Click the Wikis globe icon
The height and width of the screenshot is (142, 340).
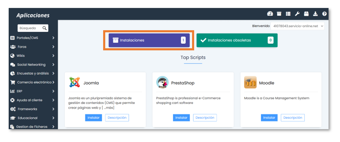point(13,56)
